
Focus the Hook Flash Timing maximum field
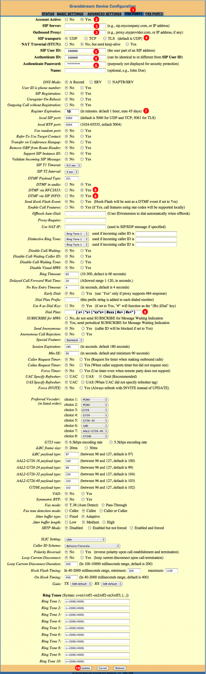(x=171, y=571)
